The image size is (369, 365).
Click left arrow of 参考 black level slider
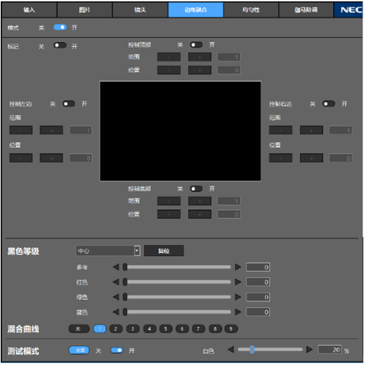pyautogui.click(x=116, y=267)
